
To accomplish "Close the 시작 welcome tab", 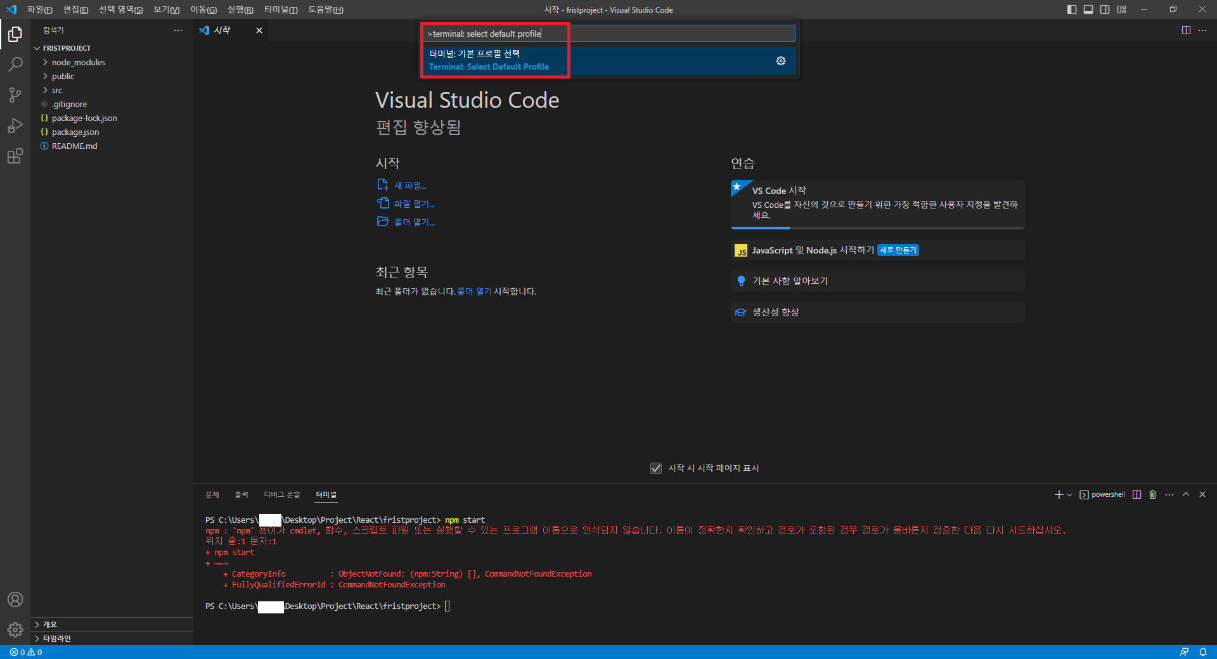I will [x=259, y=30].
